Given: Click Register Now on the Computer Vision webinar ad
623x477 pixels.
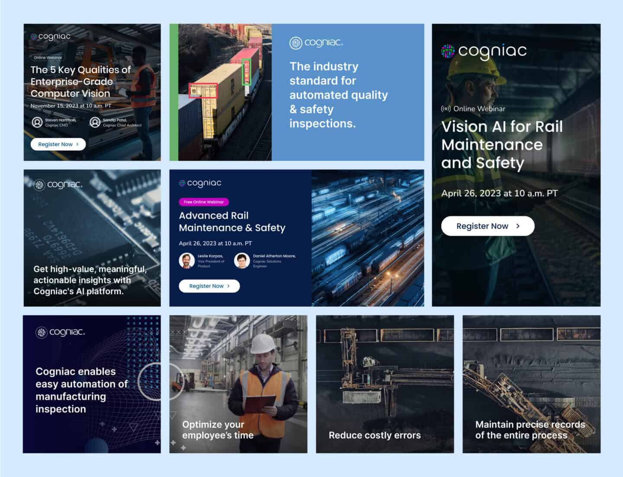Looking at the screenshot, I should point(58,144).
